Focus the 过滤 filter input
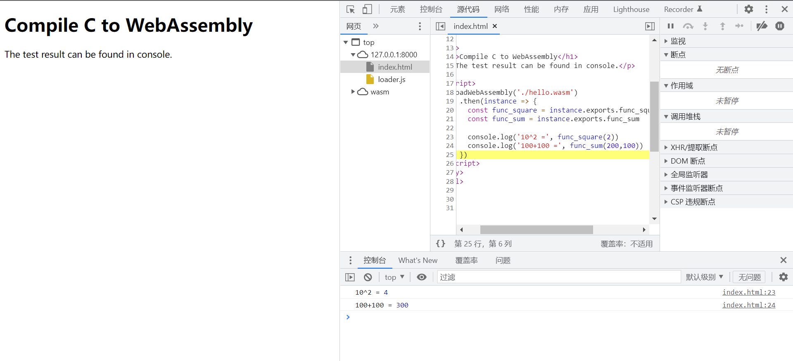The width and height of the screenshot is (793, 361). [x=559, y=277]
